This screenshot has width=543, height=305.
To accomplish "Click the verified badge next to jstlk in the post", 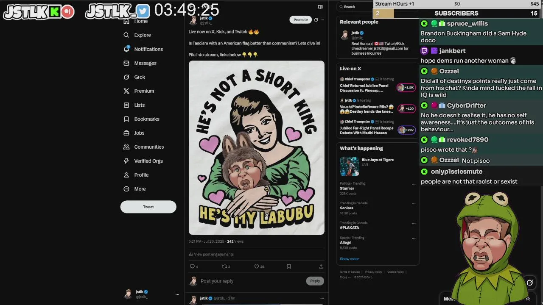I will (x=210, y=18).
